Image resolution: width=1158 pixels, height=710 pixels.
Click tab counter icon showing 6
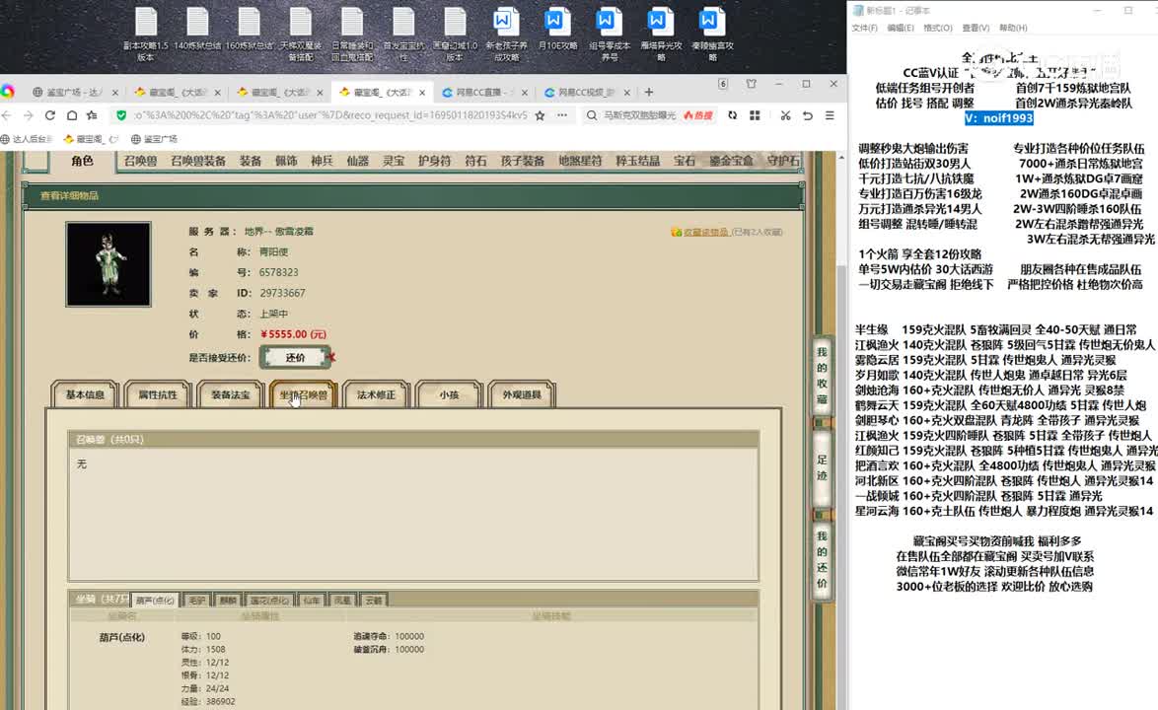click(x=723, y=84)
